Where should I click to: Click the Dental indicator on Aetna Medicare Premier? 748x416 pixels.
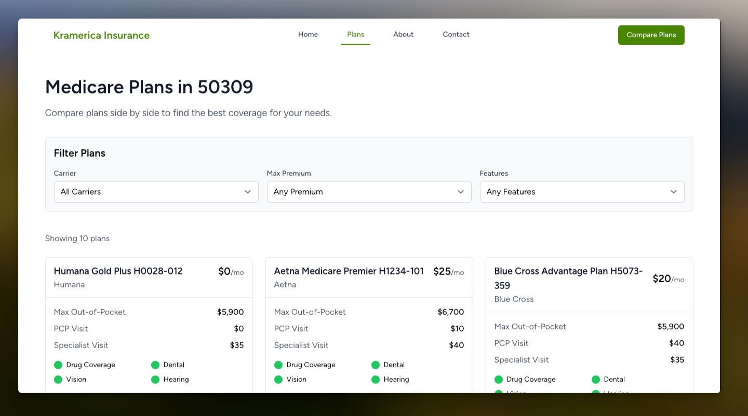(x=376, y=365)
